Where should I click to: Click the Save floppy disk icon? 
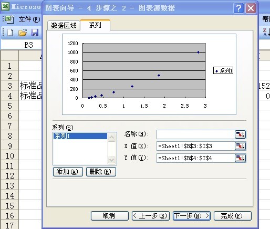[x=35, y=33]
